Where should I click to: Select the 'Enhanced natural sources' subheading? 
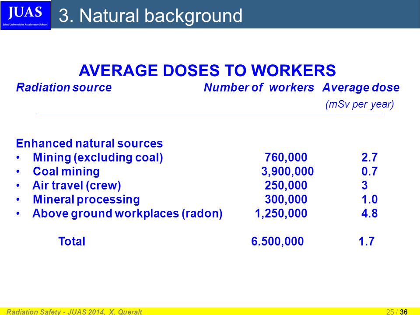pyautogui.click(x=89, y=143)
